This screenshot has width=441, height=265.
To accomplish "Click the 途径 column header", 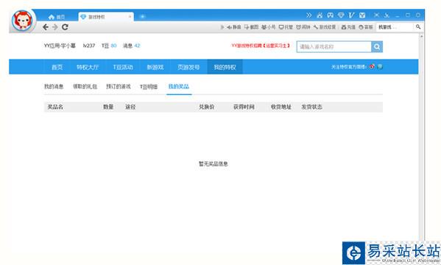I will tap(130, 107).
